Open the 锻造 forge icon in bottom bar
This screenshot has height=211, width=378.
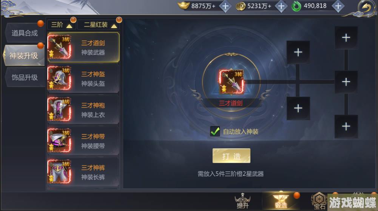pos(281,201)
